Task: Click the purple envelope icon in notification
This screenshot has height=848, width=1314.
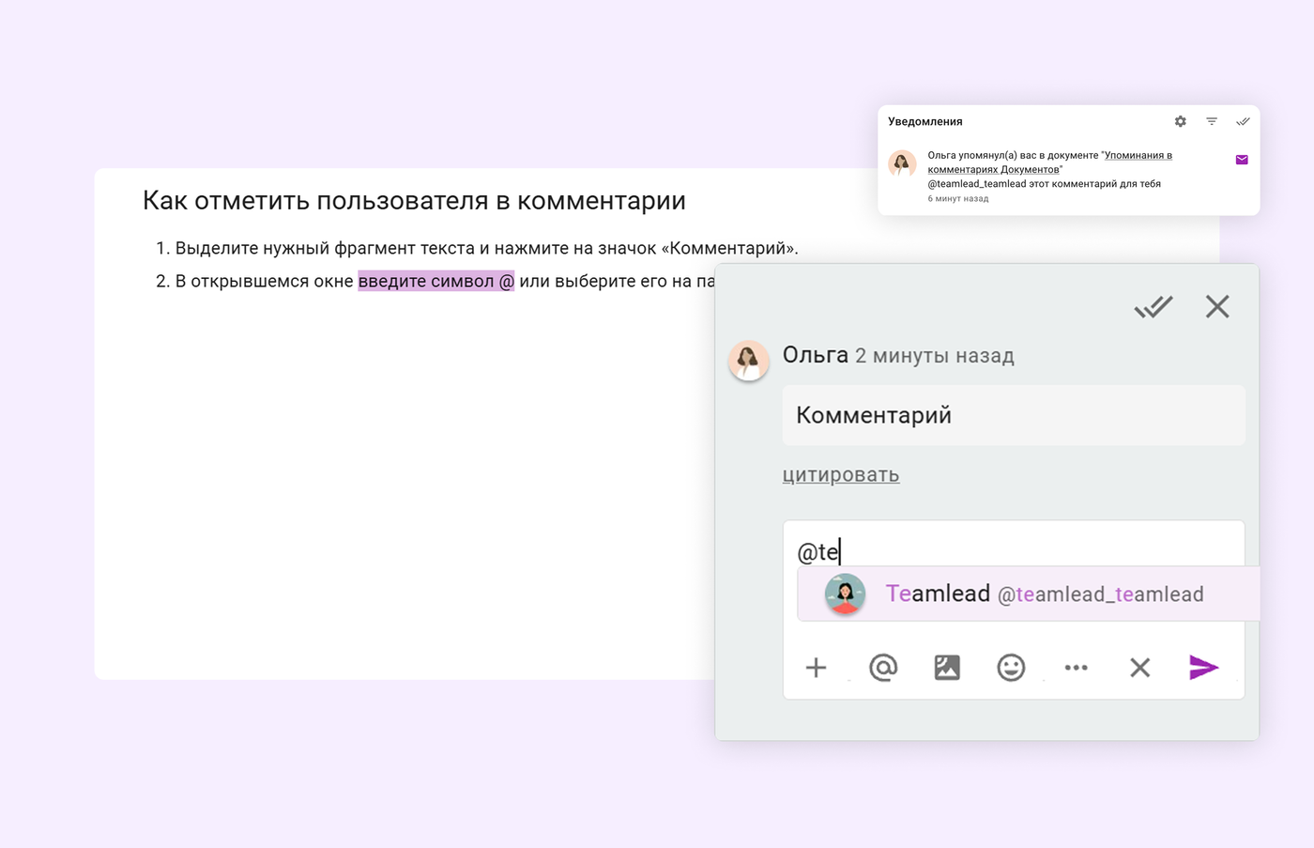Action: [1242, 160]
